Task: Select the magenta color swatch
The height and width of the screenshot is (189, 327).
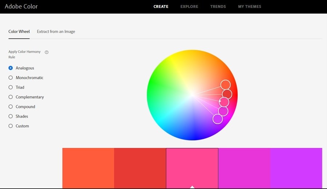Action: tap(244, 168)
